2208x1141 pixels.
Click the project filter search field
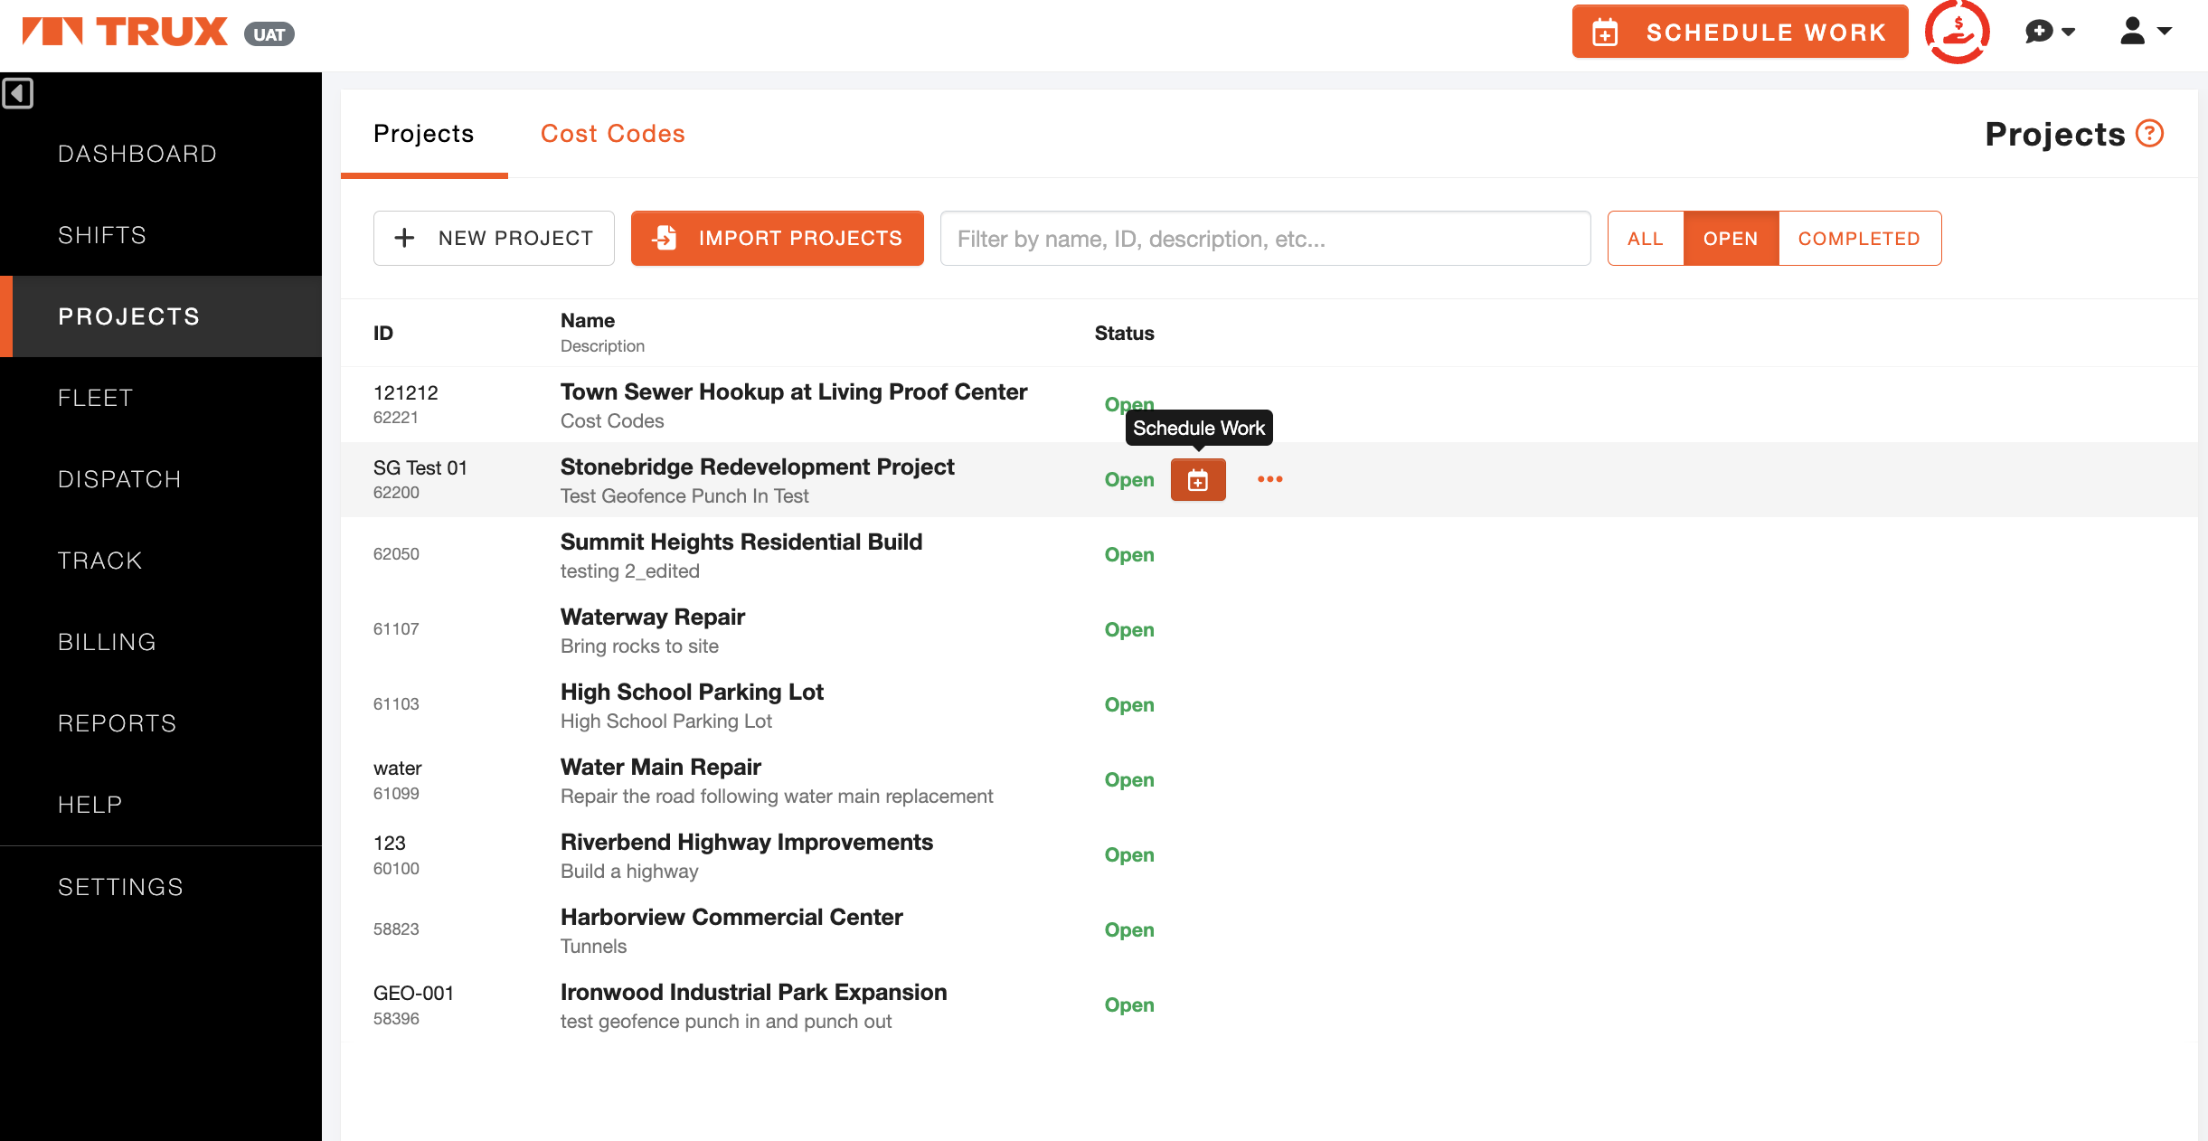(1264, 239)
